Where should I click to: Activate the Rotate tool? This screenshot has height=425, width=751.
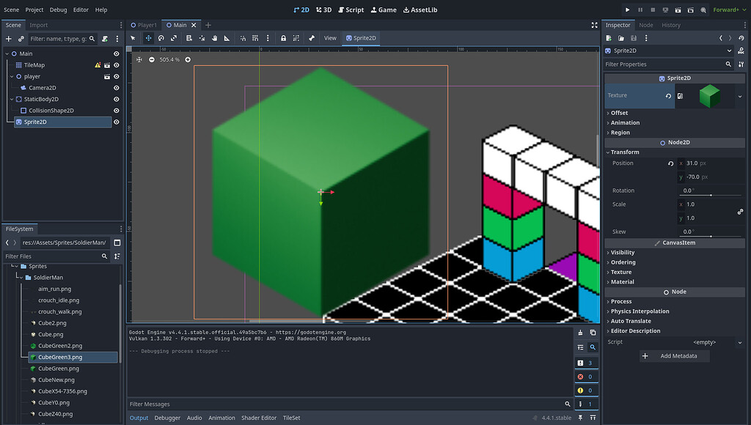(x=161, y=38)
